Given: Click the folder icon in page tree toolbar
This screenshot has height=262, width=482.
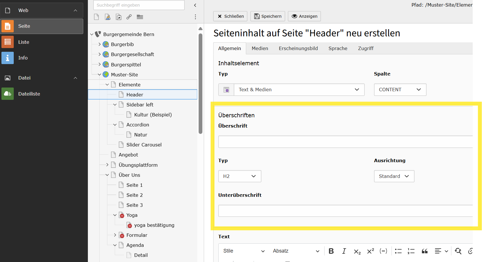Looking at the screenshot, I should 140,17.
